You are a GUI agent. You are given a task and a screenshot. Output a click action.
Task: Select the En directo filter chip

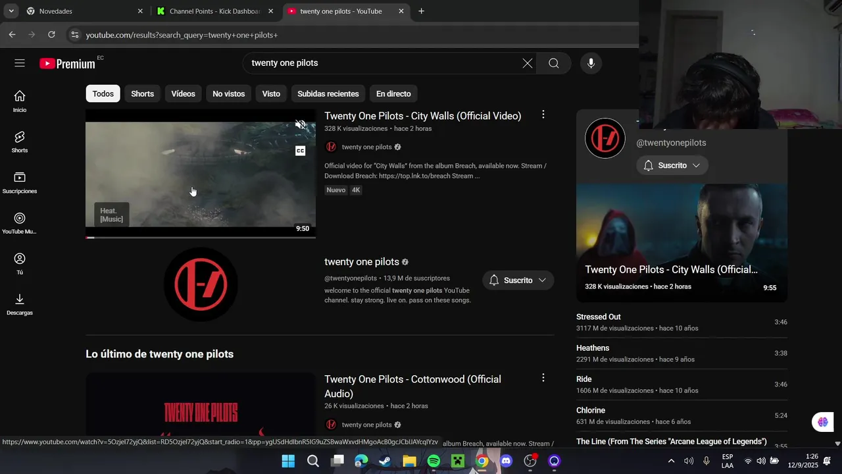[x=393, y=93]
